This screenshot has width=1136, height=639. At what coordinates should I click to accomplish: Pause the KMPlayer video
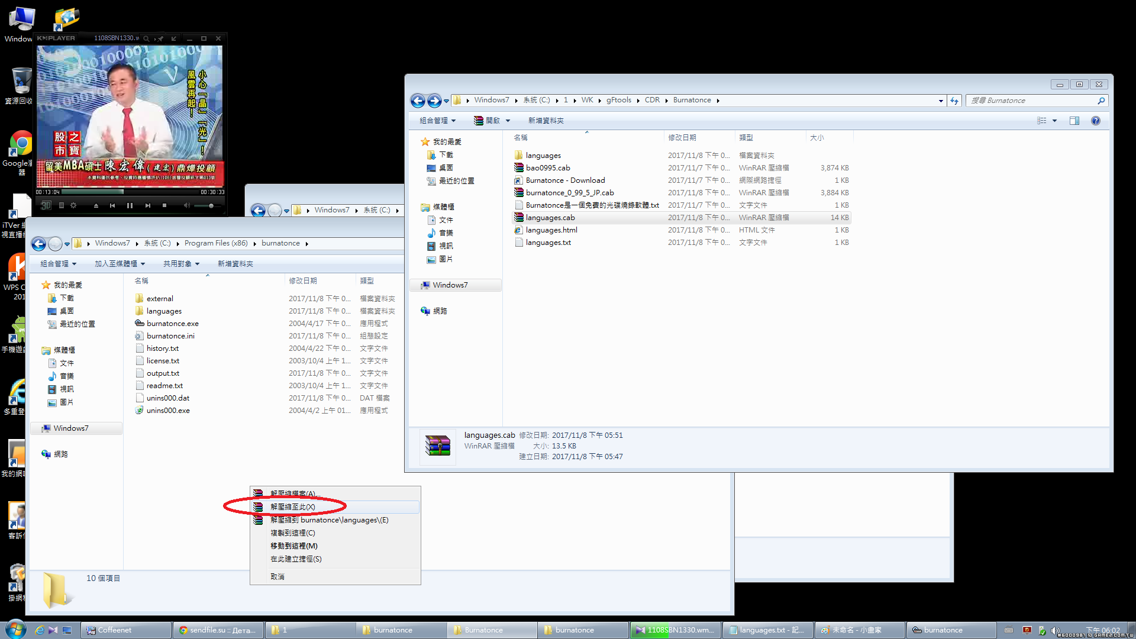(130, 205)
